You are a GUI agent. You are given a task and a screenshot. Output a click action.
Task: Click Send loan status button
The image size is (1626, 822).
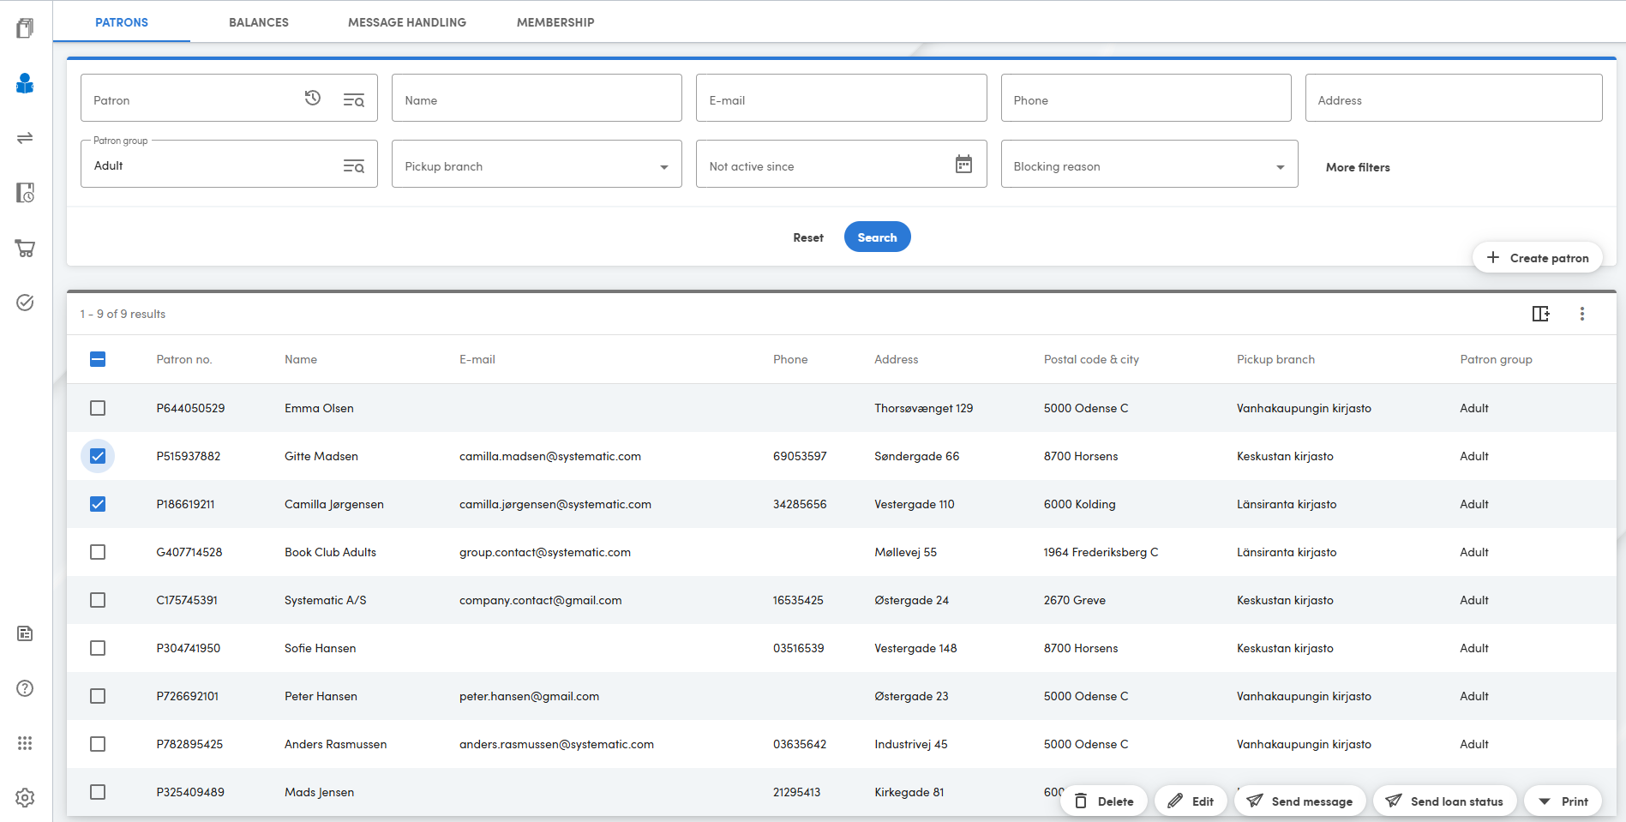[x=1445, y=801]
